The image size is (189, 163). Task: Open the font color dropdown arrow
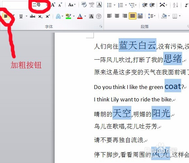click(x=85, y=16)
